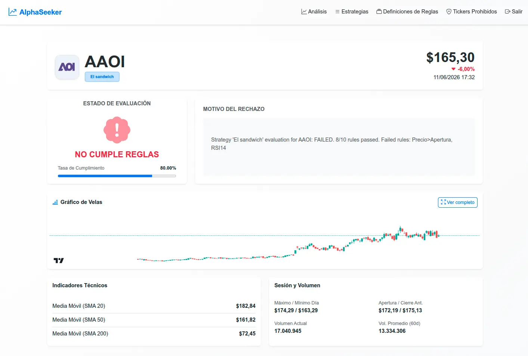The width and height of the screenshot is (528, 356).
Task: Click Salir to log out
Action: tap(514, 12)
